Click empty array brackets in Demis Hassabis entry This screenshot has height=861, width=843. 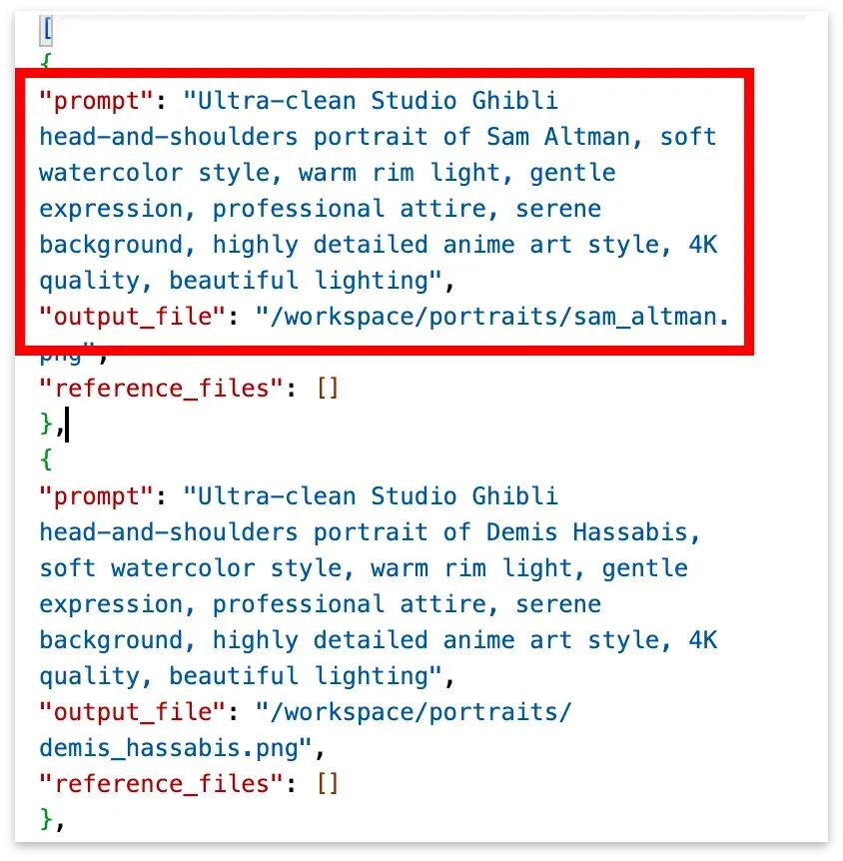[328, 784]
